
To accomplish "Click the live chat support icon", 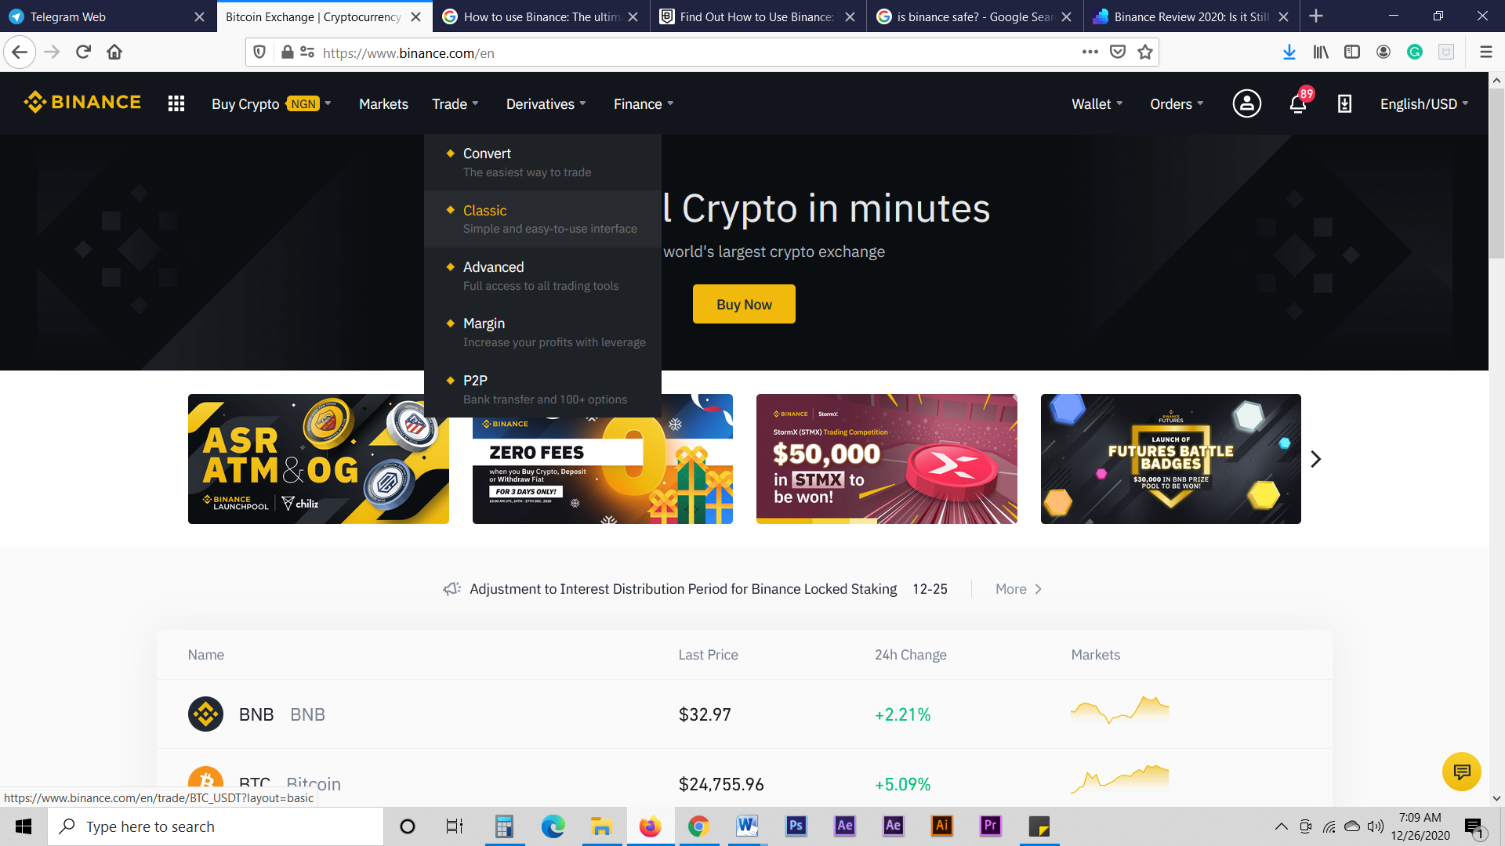I will tap(1462, 772).
